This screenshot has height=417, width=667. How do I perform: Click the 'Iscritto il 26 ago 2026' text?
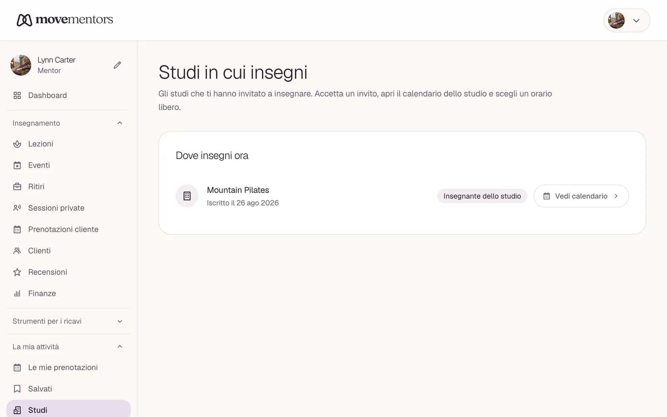[x=243, y=203]
